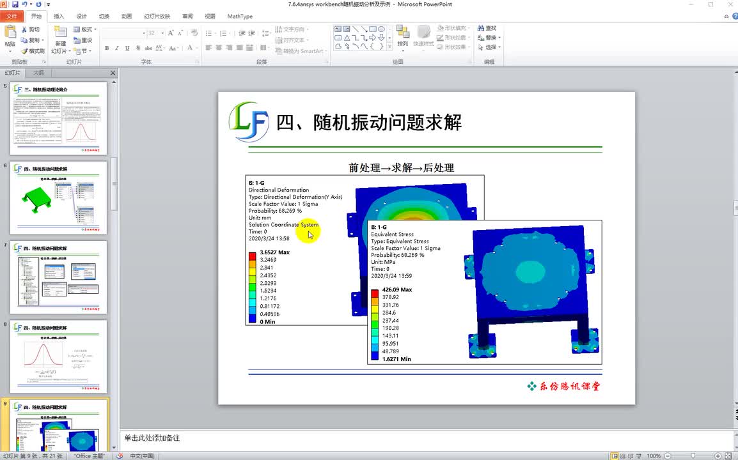Click the zoom slider handle
The width and height of the screenshot is (738, 460).
pyautogui.click(x=693, y=456)
